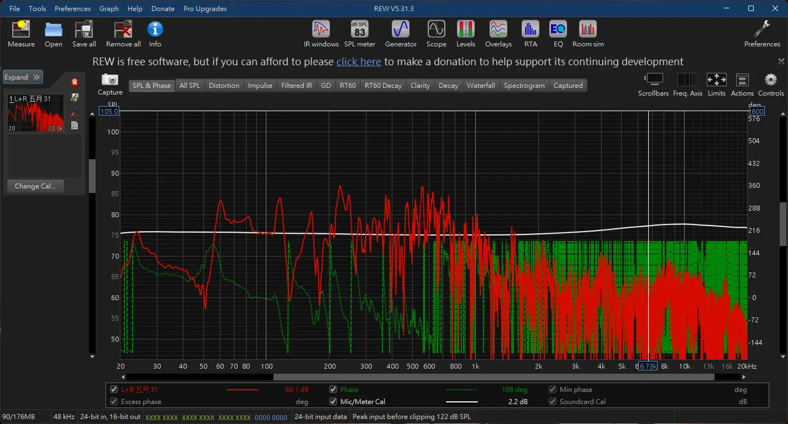
Task: Expand the measurements panel
Action: [23, 77]
